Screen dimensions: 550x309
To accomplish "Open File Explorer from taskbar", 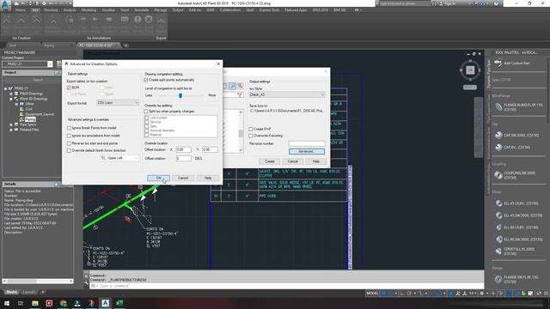I will (35, 303).
